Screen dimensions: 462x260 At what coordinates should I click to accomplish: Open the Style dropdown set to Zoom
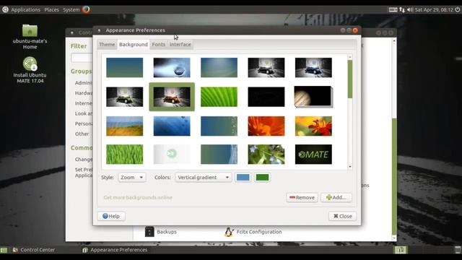[132, 177]
